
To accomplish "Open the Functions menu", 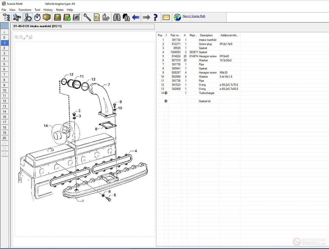I will [x=25, y=10].
